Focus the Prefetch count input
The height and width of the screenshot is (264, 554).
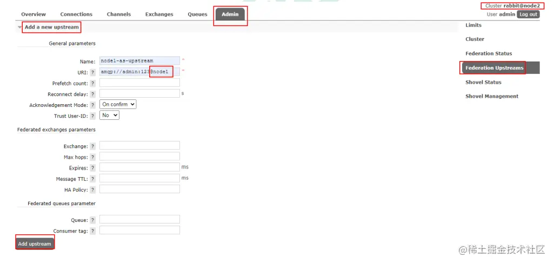(x=139, y=83)
